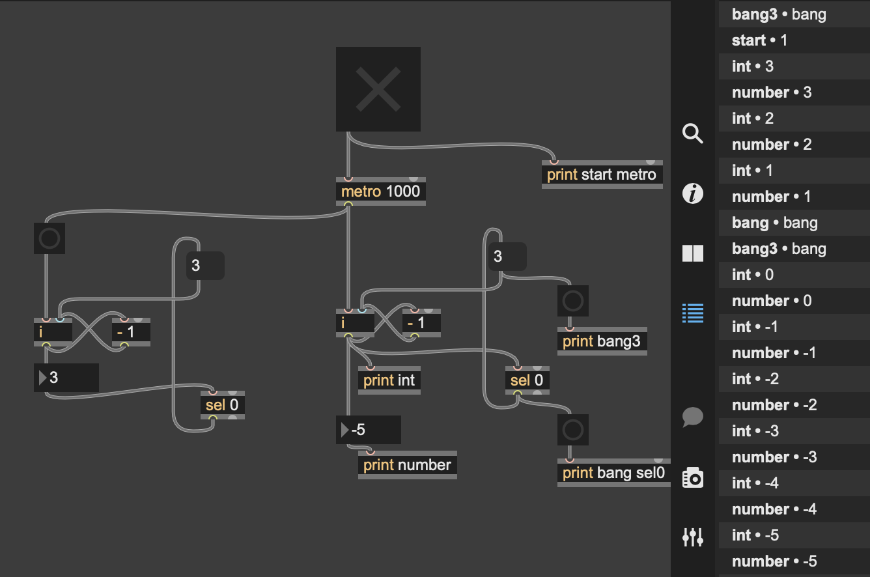Toggle the large X toggle above metro
The height and width of the screenshot is (577, 870).
[x=378, y=89]
